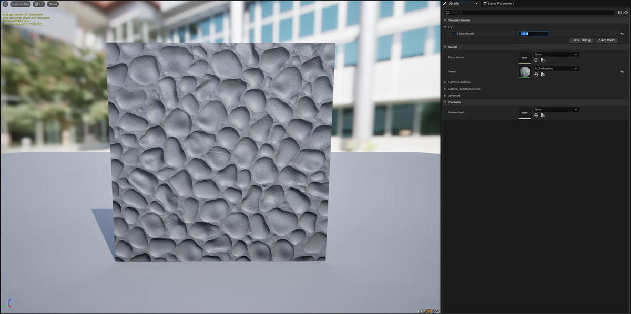Screen dimensions: 631x314
Task: Click the stone-textured plane in viewport
Action: (x=221, y=152)
